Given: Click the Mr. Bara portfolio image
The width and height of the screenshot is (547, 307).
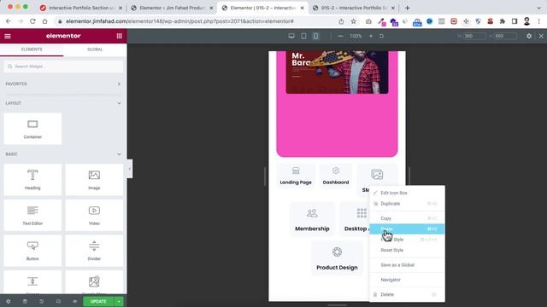Looking at the screenshot, I should tap(337, 72).
